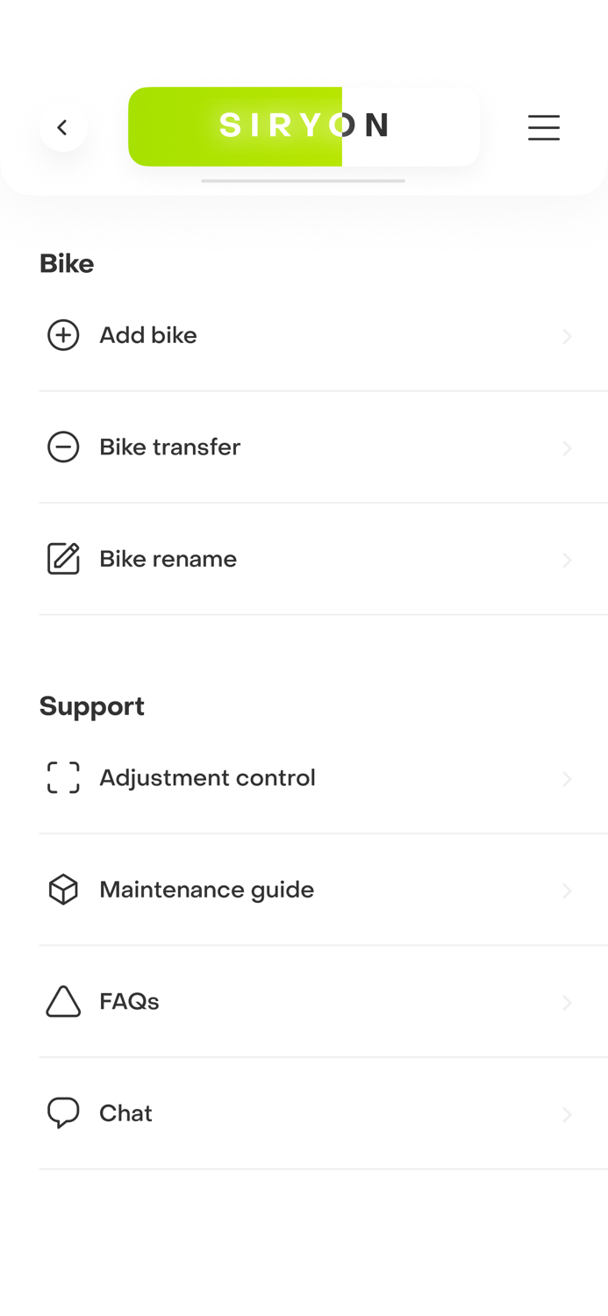This screenshot has height=1316, width=608.
Task: Click the minus circle Bike transfer icon
Action: [x=63, y=447]
